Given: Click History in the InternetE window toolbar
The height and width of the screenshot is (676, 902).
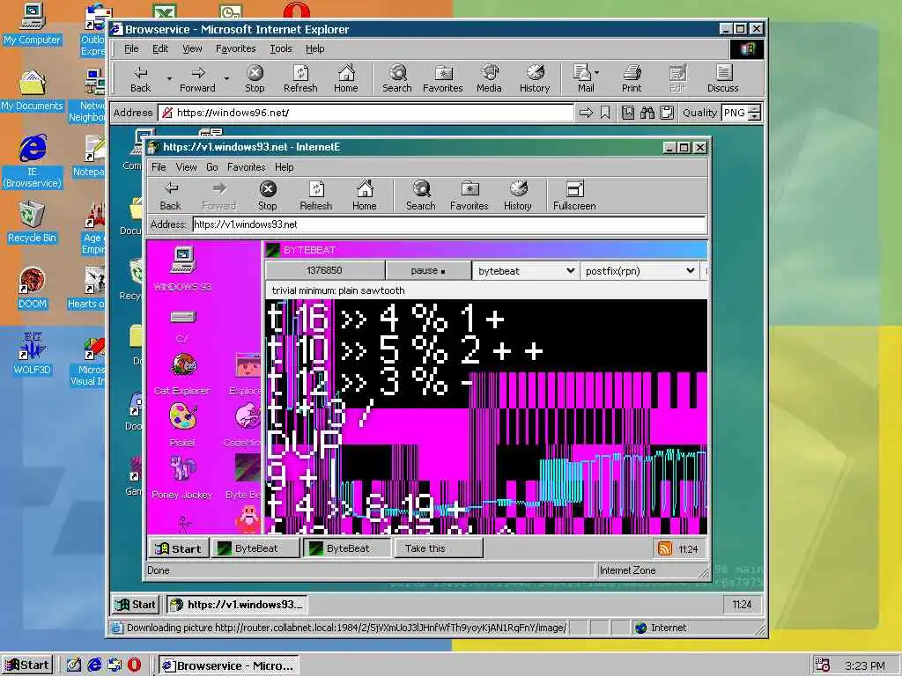Looking at the screenshot, I should point(518,196).
